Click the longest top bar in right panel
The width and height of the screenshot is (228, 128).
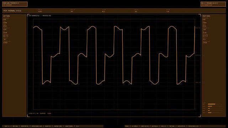[212, 104]
